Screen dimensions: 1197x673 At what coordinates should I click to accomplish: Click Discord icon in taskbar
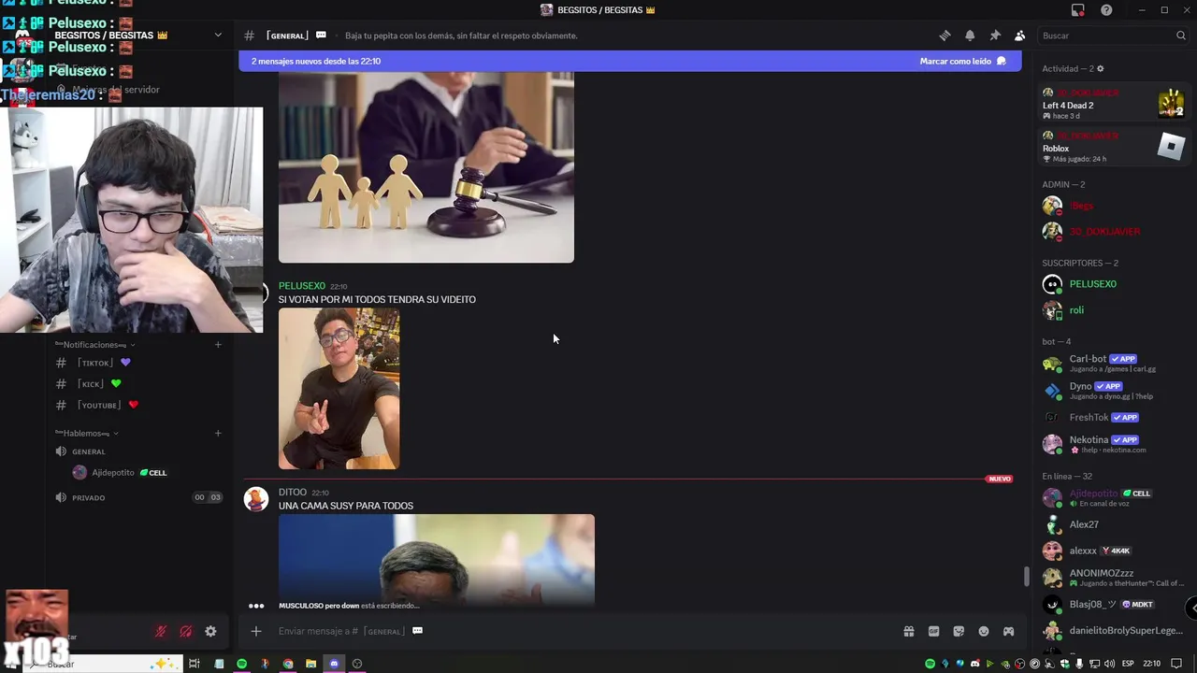[334, 664]
